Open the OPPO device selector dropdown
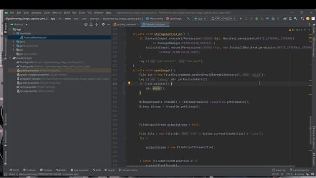 [223, 19]
